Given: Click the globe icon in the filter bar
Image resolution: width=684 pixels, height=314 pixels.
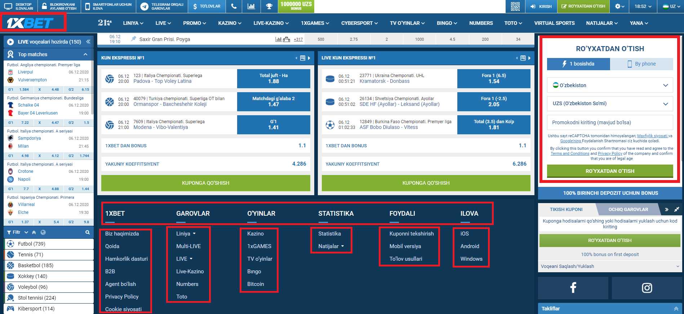Looking at the screenshot, I should pyautogui.click(x=43, y=232).
